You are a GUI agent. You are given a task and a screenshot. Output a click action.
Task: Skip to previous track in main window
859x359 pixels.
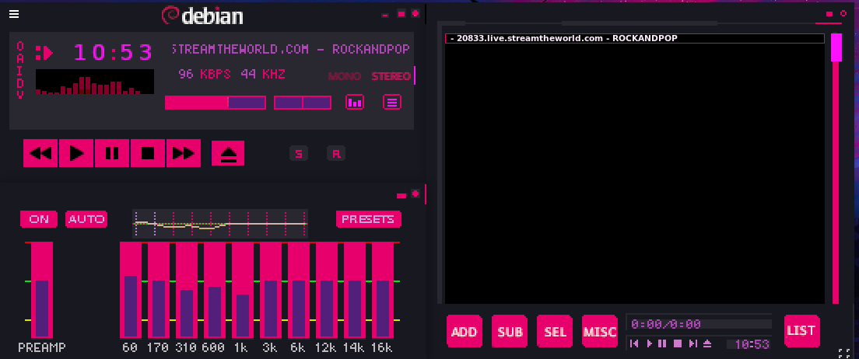[40, 153]
